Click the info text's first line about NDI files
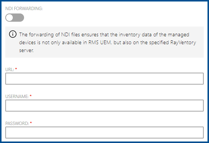Image resolution: width=209 pixels, height=143 pixels. [x=104, y=35]
